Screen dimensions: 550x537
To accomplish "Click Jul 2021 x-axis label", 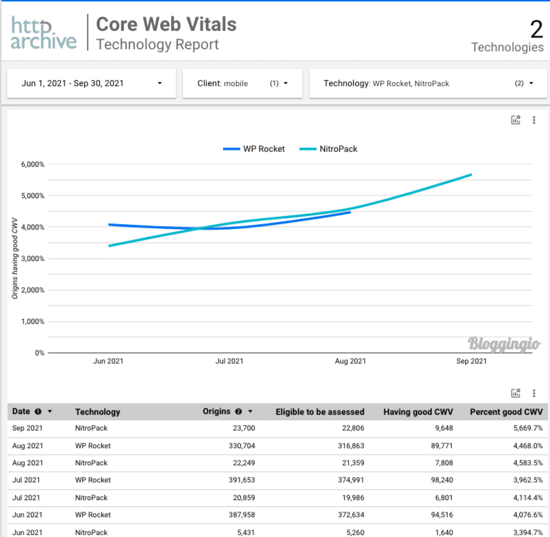I will click(229, 361).
